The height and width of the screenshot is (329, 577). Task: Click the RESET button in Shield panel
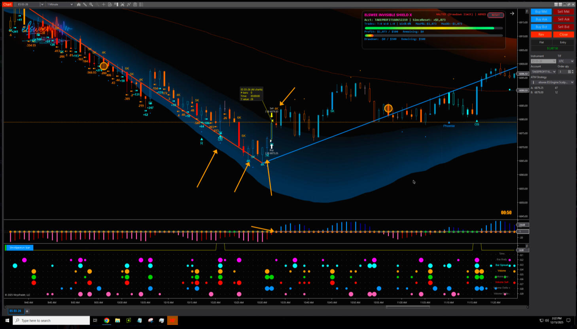tap(496, 15)
